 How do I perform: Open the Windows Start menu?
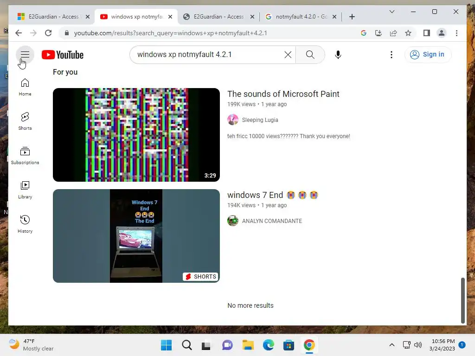(166, 345)
